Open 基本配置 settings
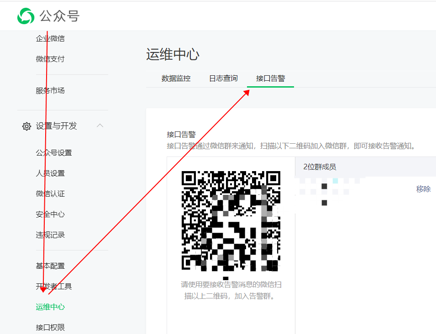Screen dimensions: 436x334 (50, 266)
